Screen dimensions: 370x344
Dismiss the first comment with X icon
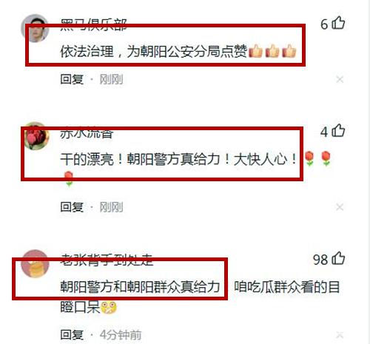(340, 79)
